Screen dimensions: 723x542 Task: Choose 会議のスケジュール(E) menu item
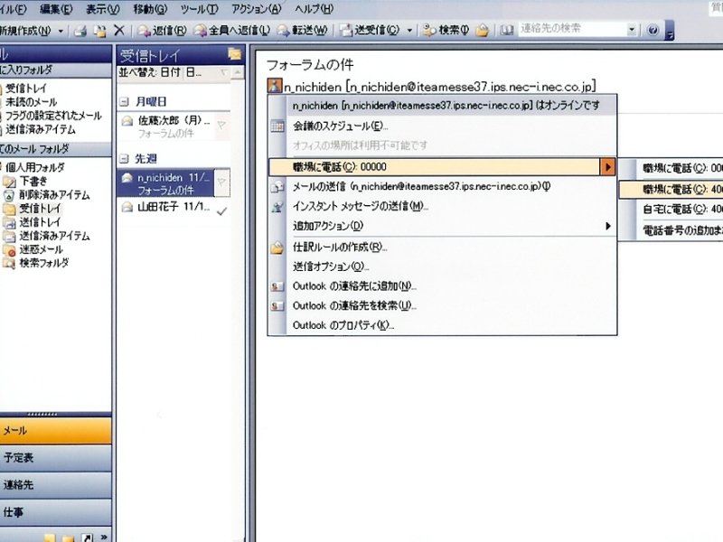(442, 126)
